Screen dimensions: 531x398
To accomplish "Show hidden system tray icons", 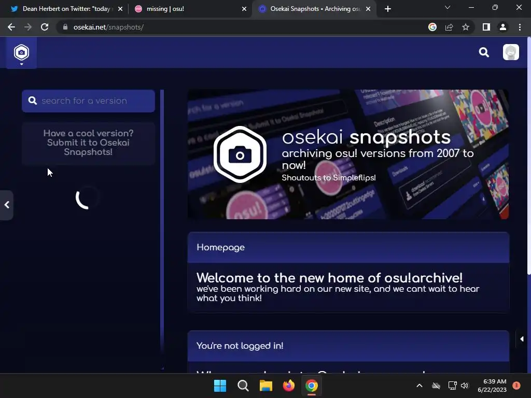I will [x=419, y=386].
